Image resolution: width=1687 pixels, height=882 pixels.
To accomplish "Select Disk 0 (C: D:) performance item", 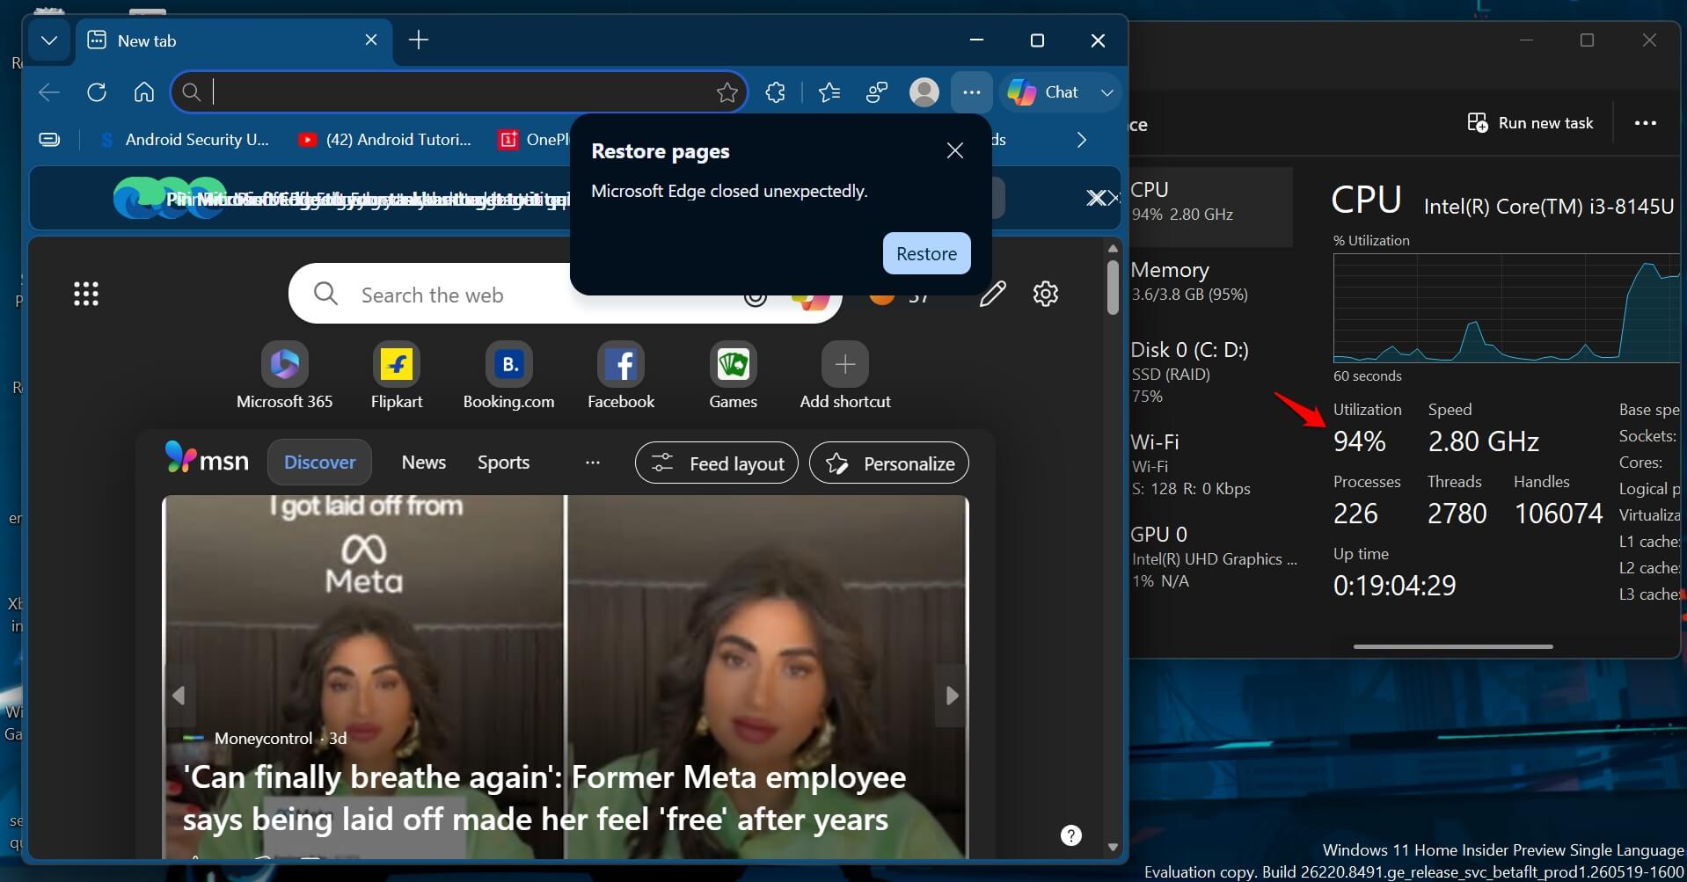I will [1211, 372].
